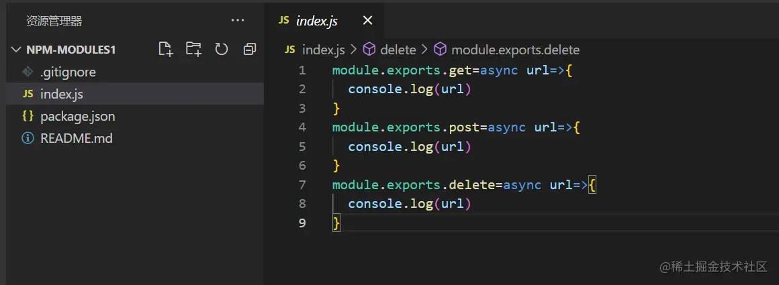Switch to the index.js editor tab

[317, 21]
